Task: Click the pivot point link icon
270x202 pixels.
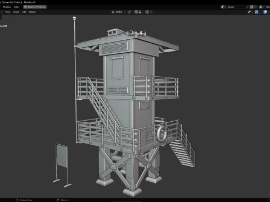Action: click(x=129, y=12)
